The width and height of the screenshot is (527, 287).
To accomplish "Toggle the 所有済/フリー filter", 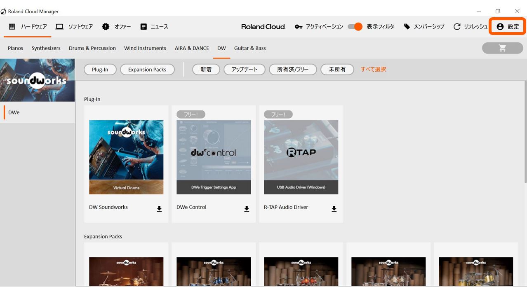I will pos(293,70).
